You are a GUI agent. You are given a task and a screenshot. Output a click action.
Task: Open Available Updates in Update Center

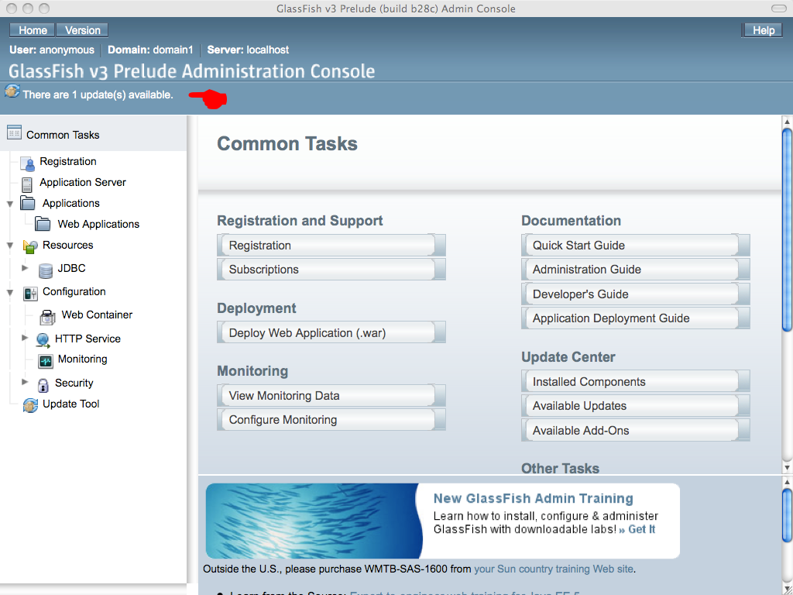pos(636,406)
